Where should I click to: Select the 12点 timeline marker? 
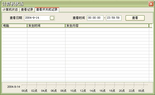tap(83, 90)
